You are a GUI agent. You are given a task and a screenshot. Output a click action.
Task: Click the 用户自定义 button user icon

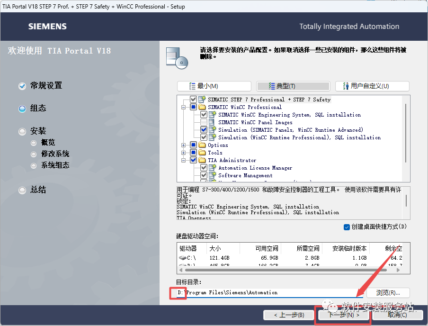[346, 86]
